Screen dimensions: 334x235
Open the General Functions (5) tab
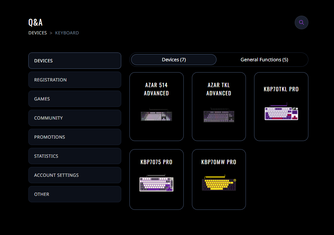coord(264,60)
